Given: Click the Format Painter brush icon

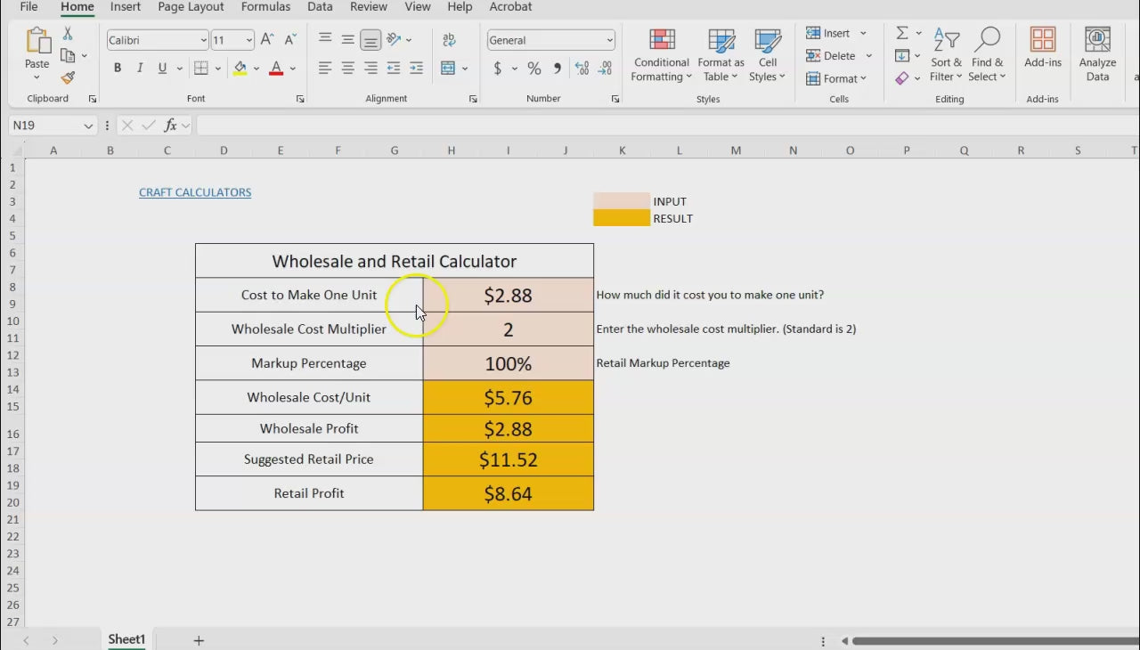Looking at the screenshot, I should pos(68,78).
